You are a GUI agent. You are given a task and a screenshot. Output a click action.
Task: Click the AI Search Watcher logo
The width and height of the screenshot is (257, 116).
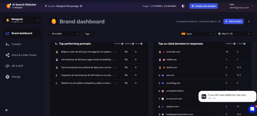pos(22,6)
